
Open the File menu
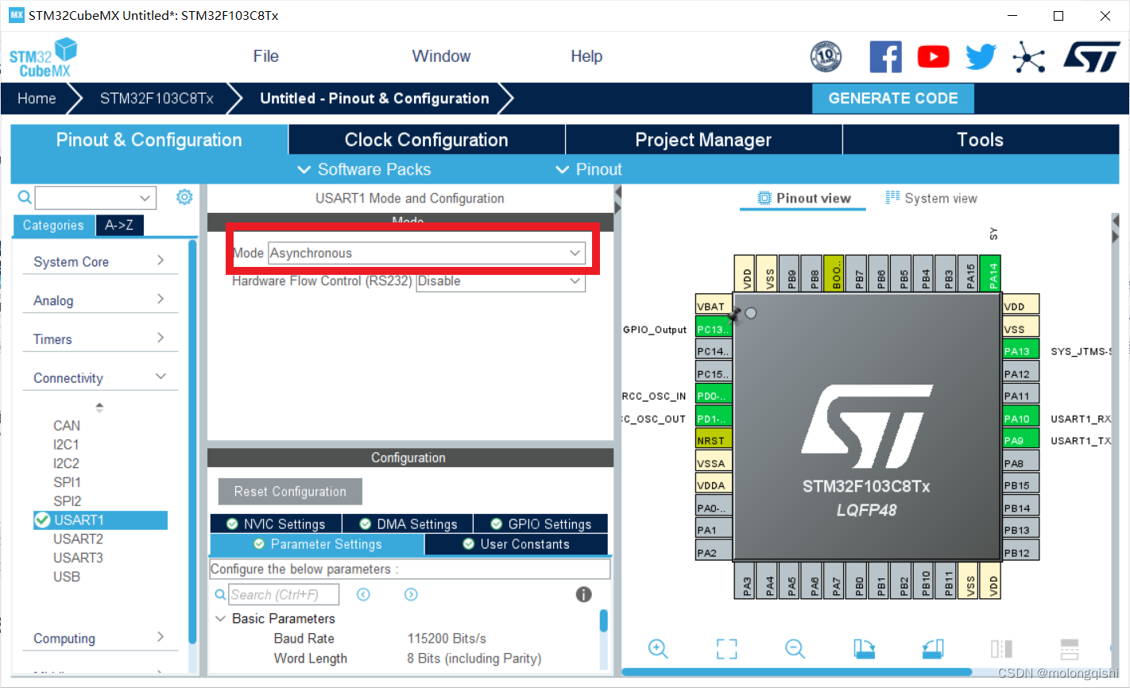(265, 56)
